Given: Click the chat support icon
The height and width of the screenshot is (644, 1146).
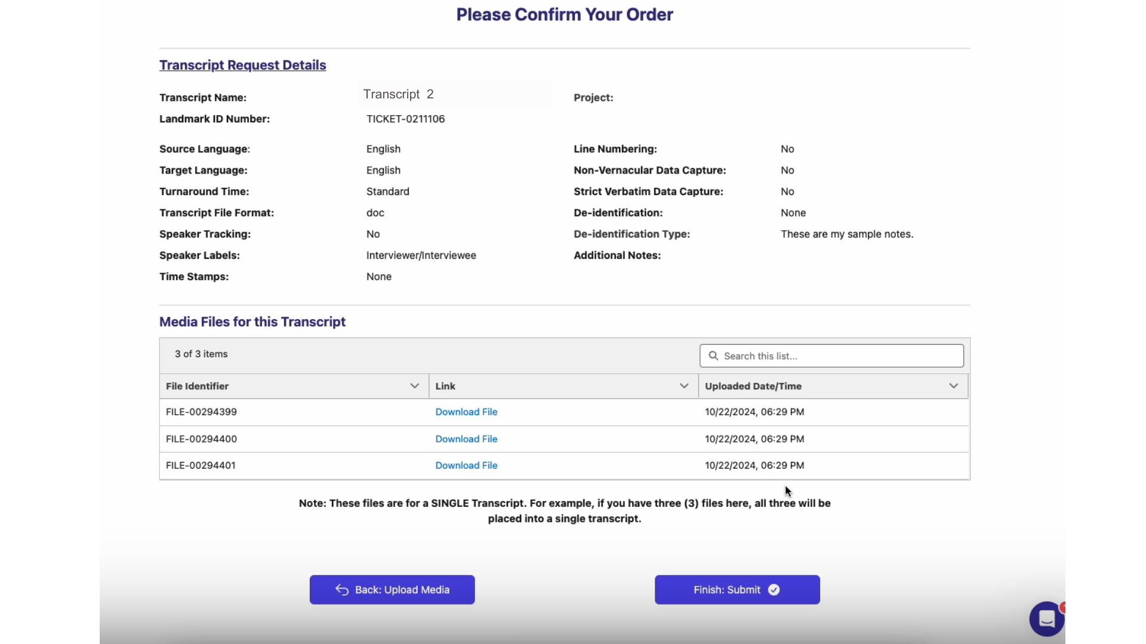Looking at the screenshot, I should (1046, 620).
